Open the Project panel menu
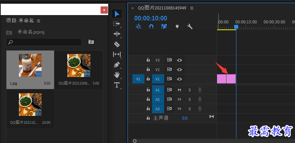 point(39,21)
